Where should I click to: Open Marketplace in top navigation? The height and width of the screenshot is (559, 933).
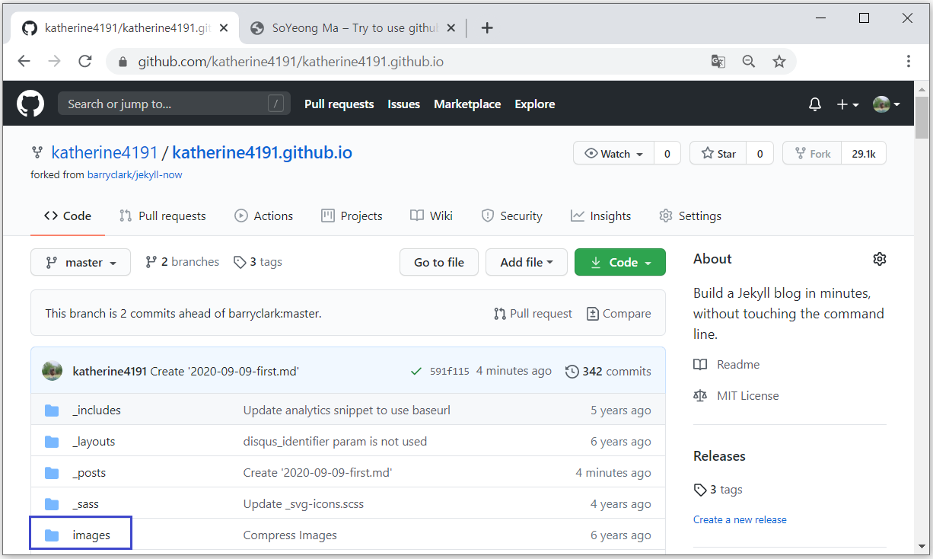coord(467,104)
